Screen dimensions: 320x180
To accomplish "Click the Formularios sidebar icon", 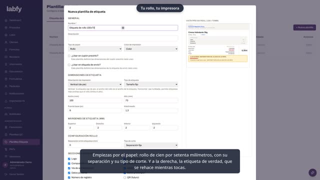I will [6, 79].
